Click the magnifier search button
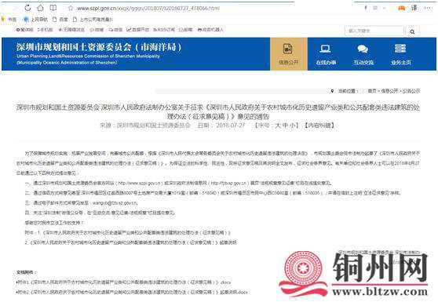Image resolution: width=438 pixels, height=302 pixels. pos(412,31)
